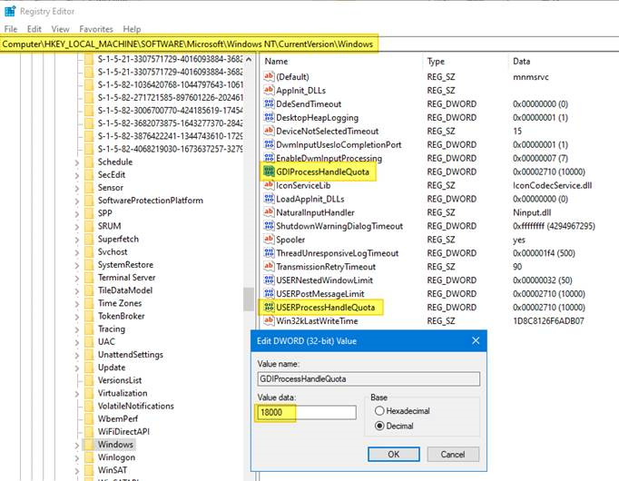Open the Favorites menu
619x481 pixels.
95,29
